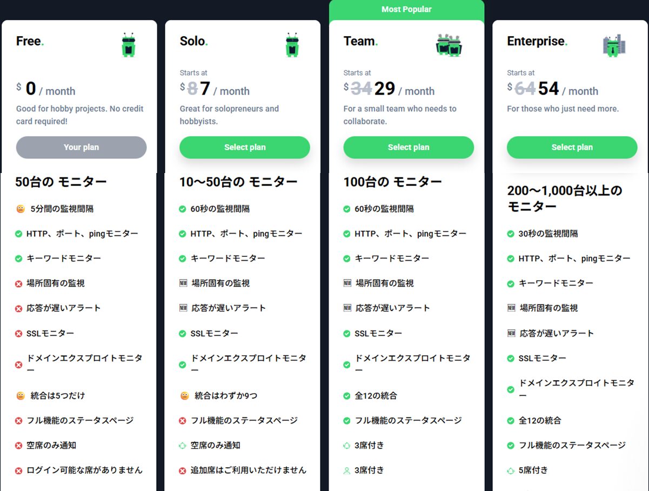Viewport: 649px width, 491px height.
Task: Click person icon beside Team 3席付き
Action: (x=347, y=470)
